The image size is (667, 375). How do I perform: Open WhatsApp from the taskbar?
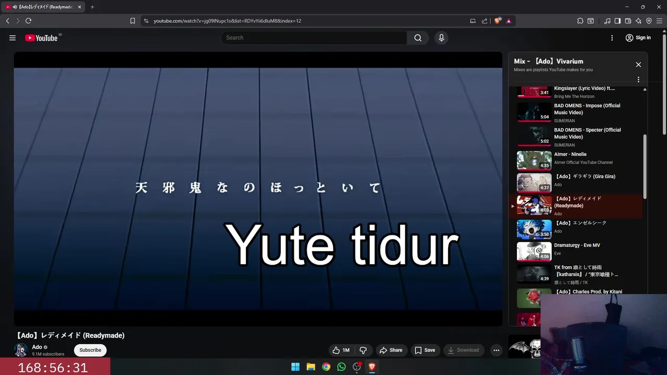pyautogui.click(x=341, y=367)
